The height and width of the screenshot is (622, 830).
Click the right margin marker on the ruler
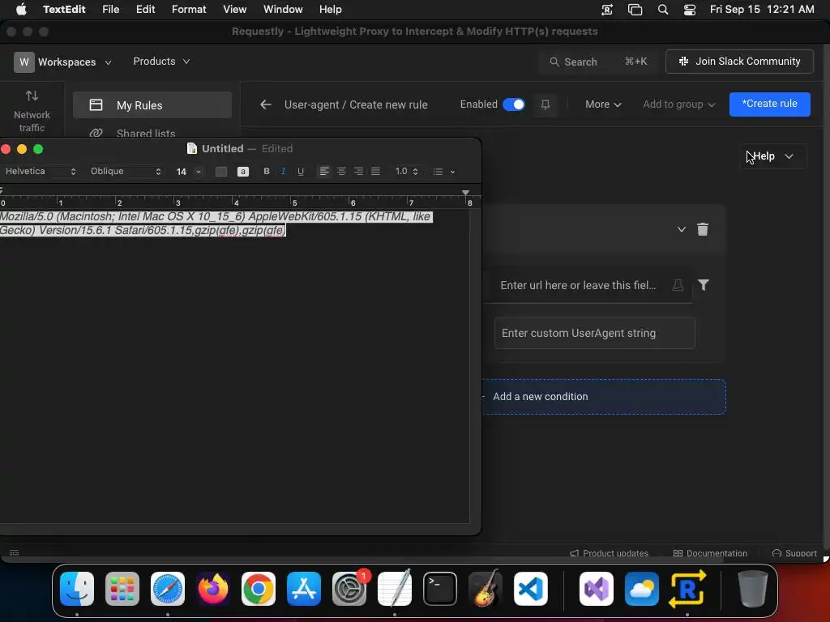tap(465, 193)
